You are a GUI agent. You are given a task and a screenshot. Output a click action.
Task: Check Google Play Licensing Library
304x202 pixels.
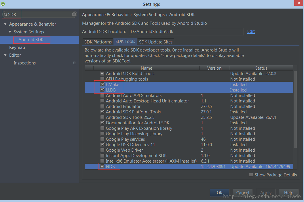pos(102,134)
